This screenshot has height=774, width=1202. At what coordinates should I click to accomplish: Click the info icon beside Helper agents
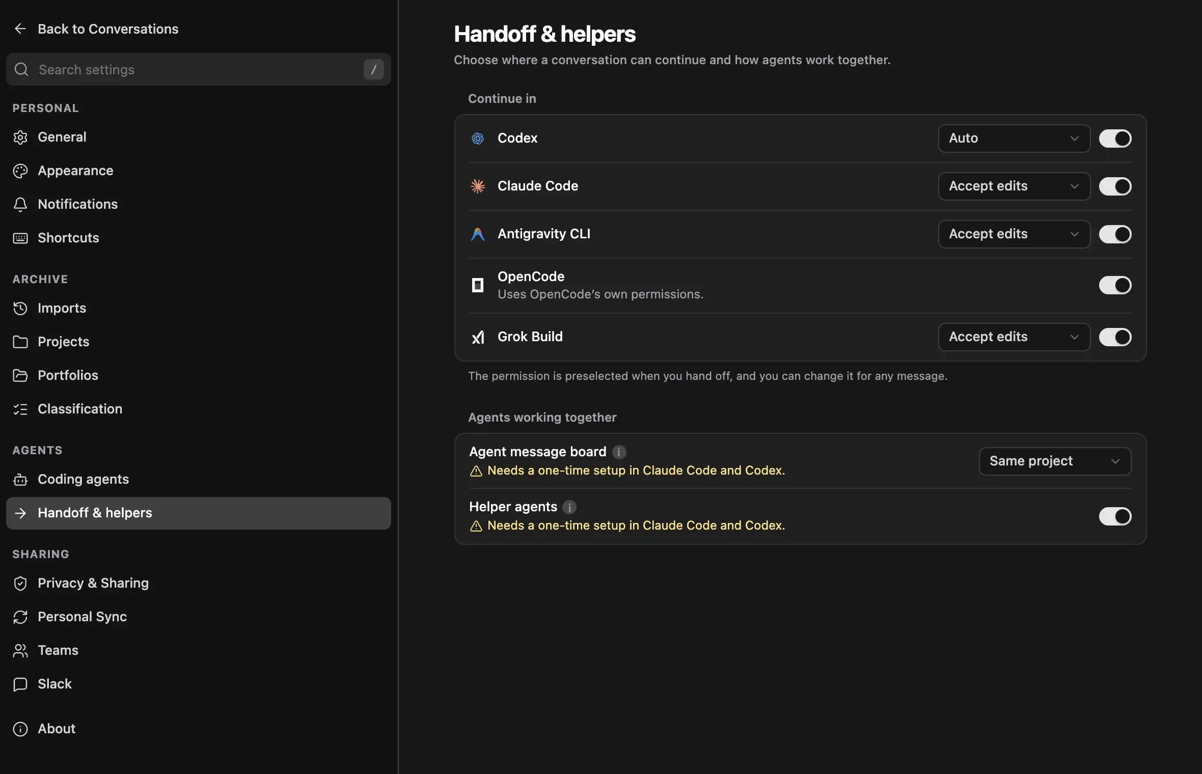click(x=569, y=507)
